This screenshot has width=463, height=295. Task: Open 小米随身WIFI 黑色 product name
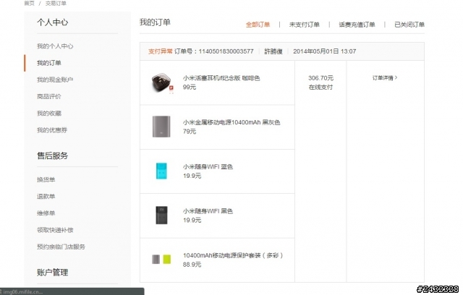[208, 211]
